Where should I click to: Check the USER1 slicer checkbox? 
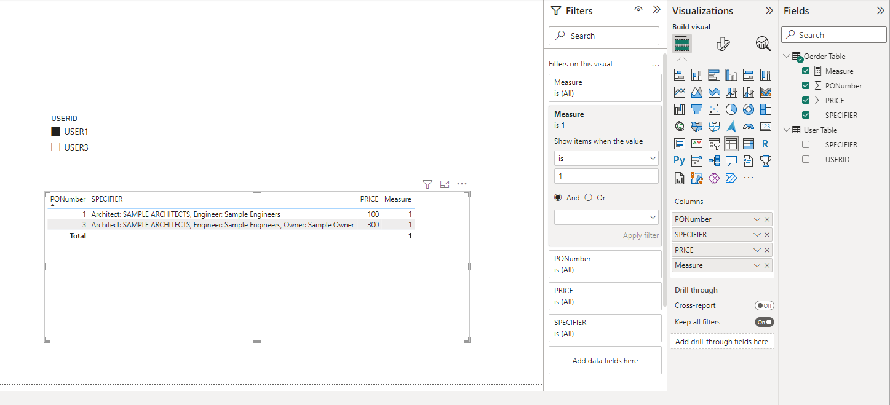coord(55,132)
